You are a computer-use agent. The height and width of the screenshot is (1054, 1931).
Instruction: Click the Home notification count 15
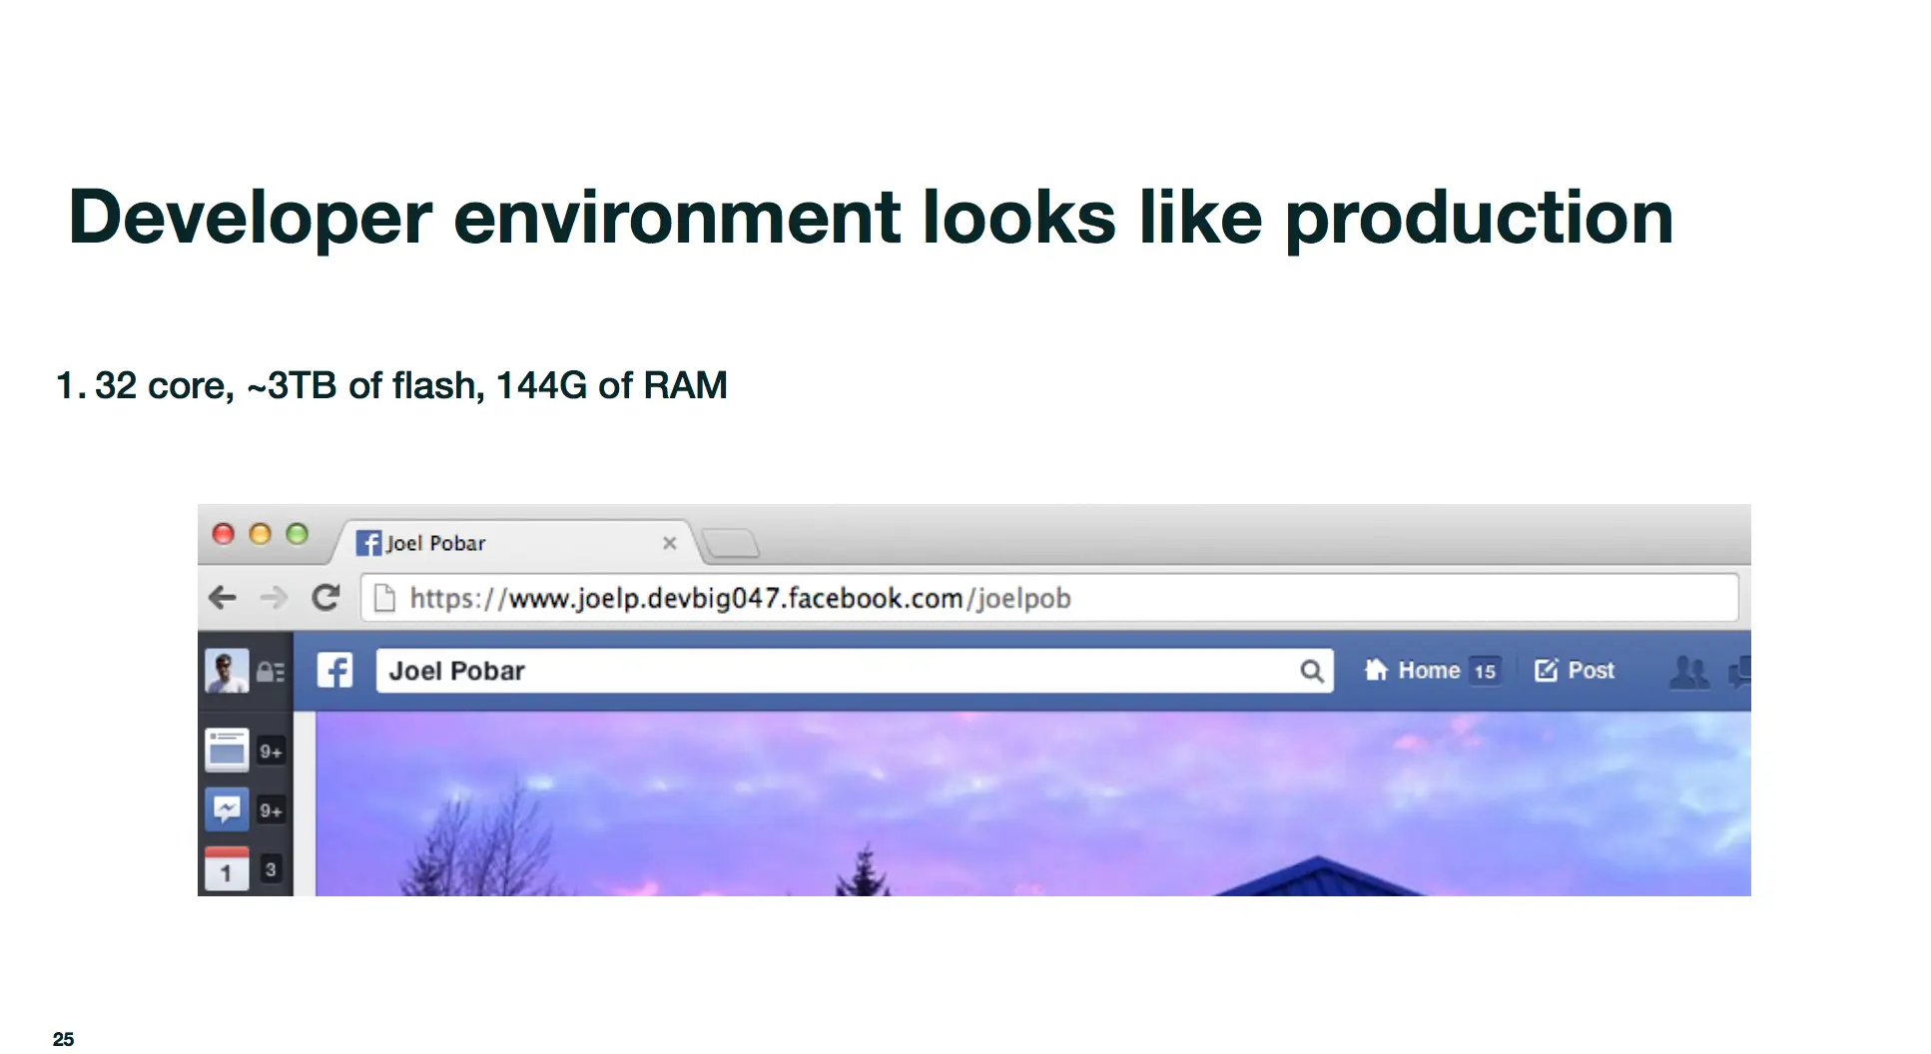(x=1486, y=672)
